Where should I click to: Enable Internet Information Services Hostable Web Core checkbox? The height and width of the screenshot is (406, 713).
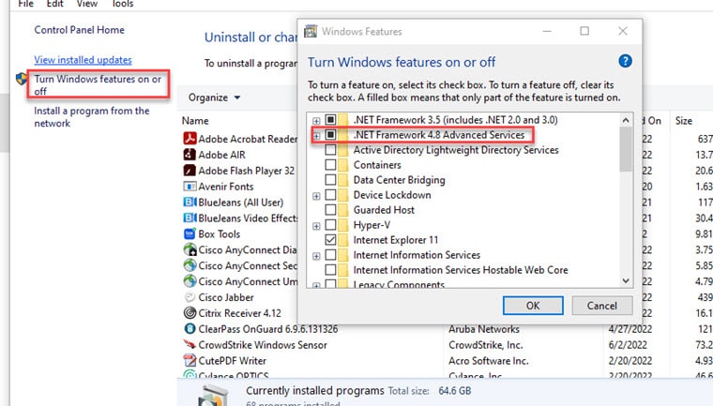330,270
